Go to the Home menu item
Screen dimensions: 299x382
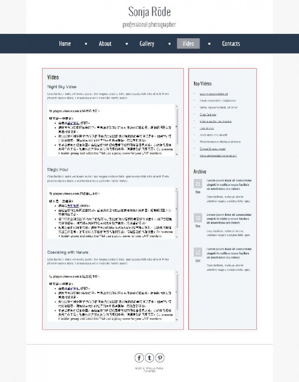[x=65, y=44]
